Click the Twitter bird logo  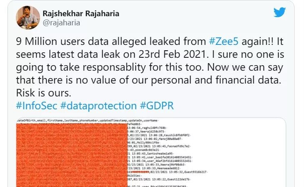(x=280, y=12)
